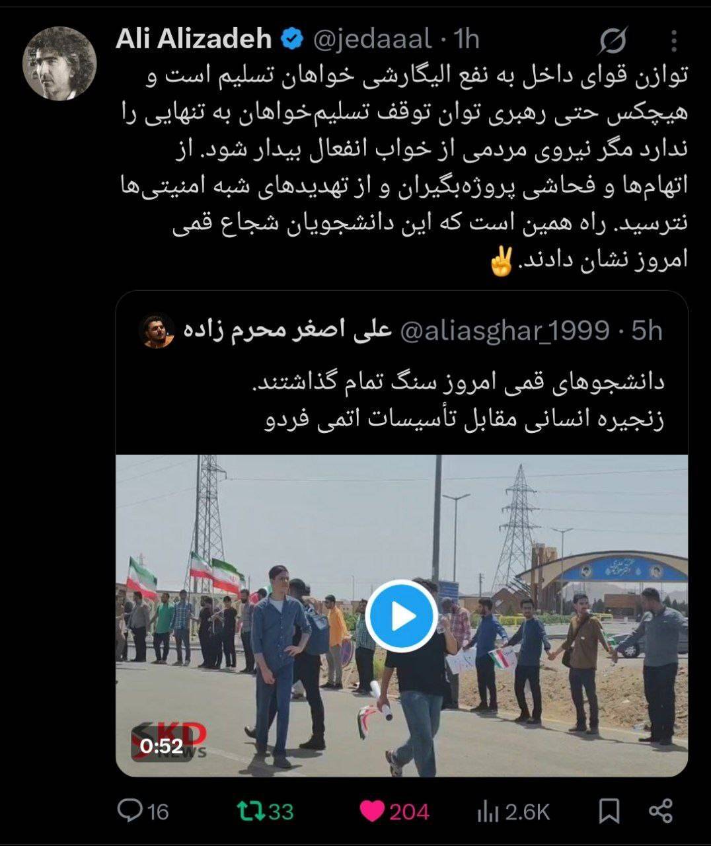
Task: Open the three-dot more options menu
Action: tap(673, 41)
